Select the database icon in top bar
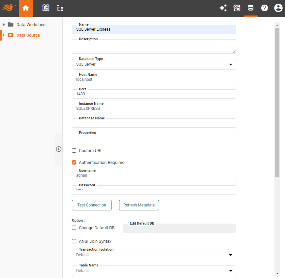This screenshot has height=278, width=285. click(251, 8)
